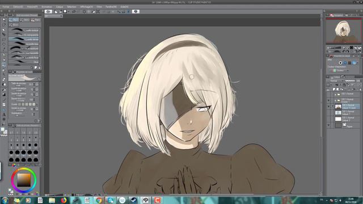Image resolution: width=363 pixels, height=204 pixels.
Task: Open the Edition menu
Action: (x=18, y=7)
